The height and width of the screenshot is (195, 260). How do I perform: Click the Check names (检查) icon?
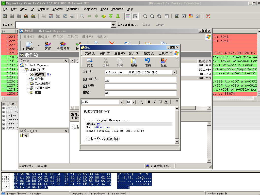(x=164, y=62)
